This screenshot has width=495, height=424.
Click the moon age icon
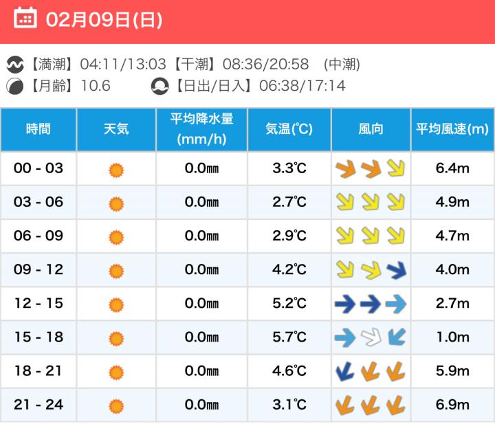pos(15,86)
